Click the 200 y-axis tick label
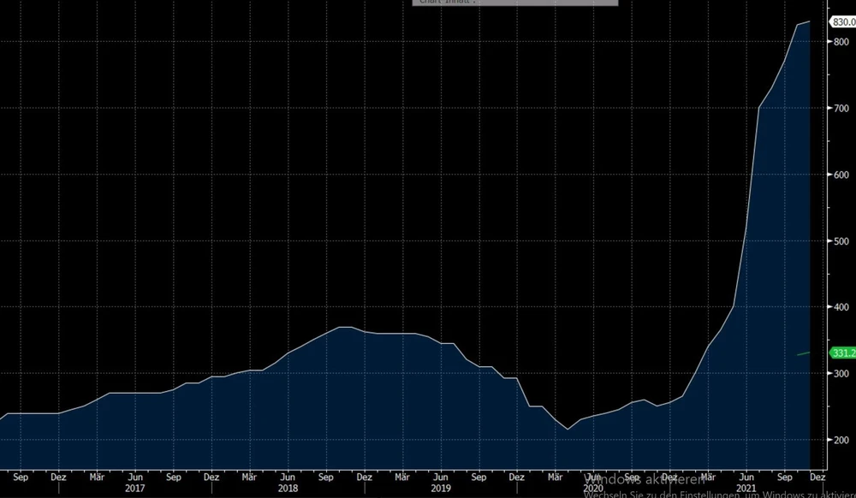 tap(842, 440)
